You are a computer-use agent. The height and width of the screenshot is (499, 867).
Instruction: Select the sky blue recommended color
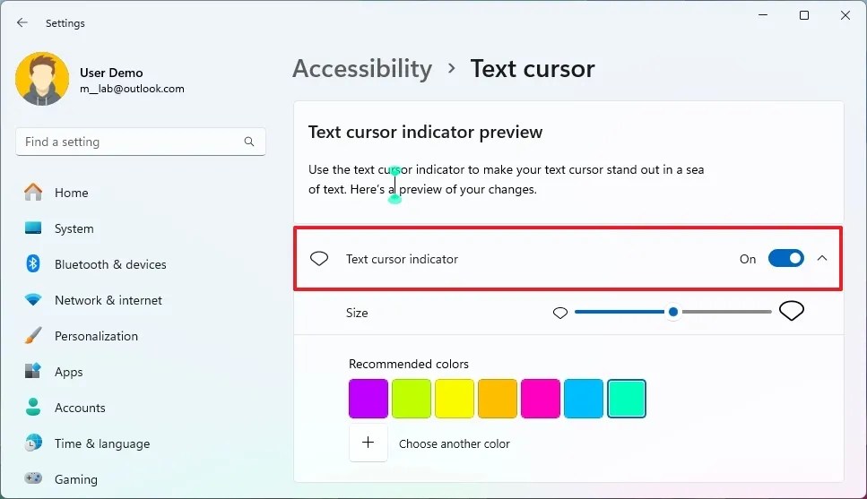click(584, 399)
